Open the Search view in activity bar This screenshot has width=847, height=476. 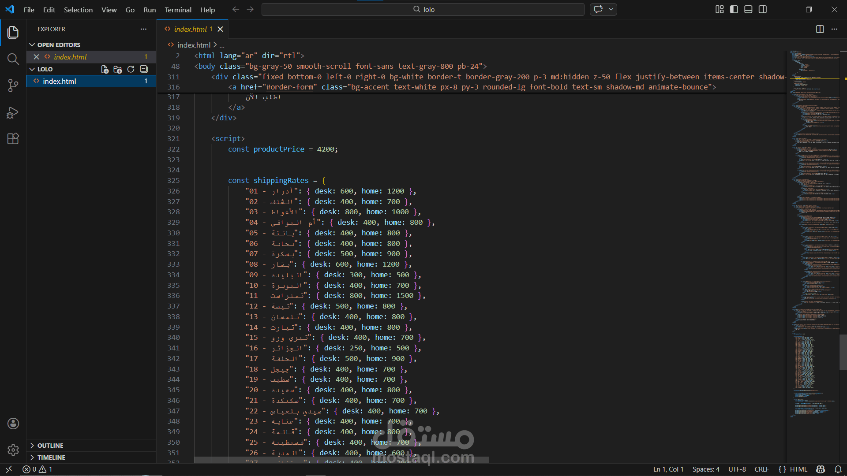[13, 59]
